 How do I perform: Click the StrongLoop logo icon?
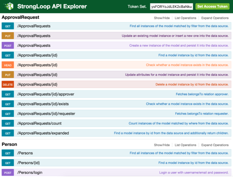pos(9,6)
